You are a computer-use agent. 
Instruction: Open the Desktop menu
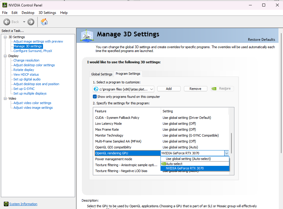pyautogui.click(x=28, y=13)
